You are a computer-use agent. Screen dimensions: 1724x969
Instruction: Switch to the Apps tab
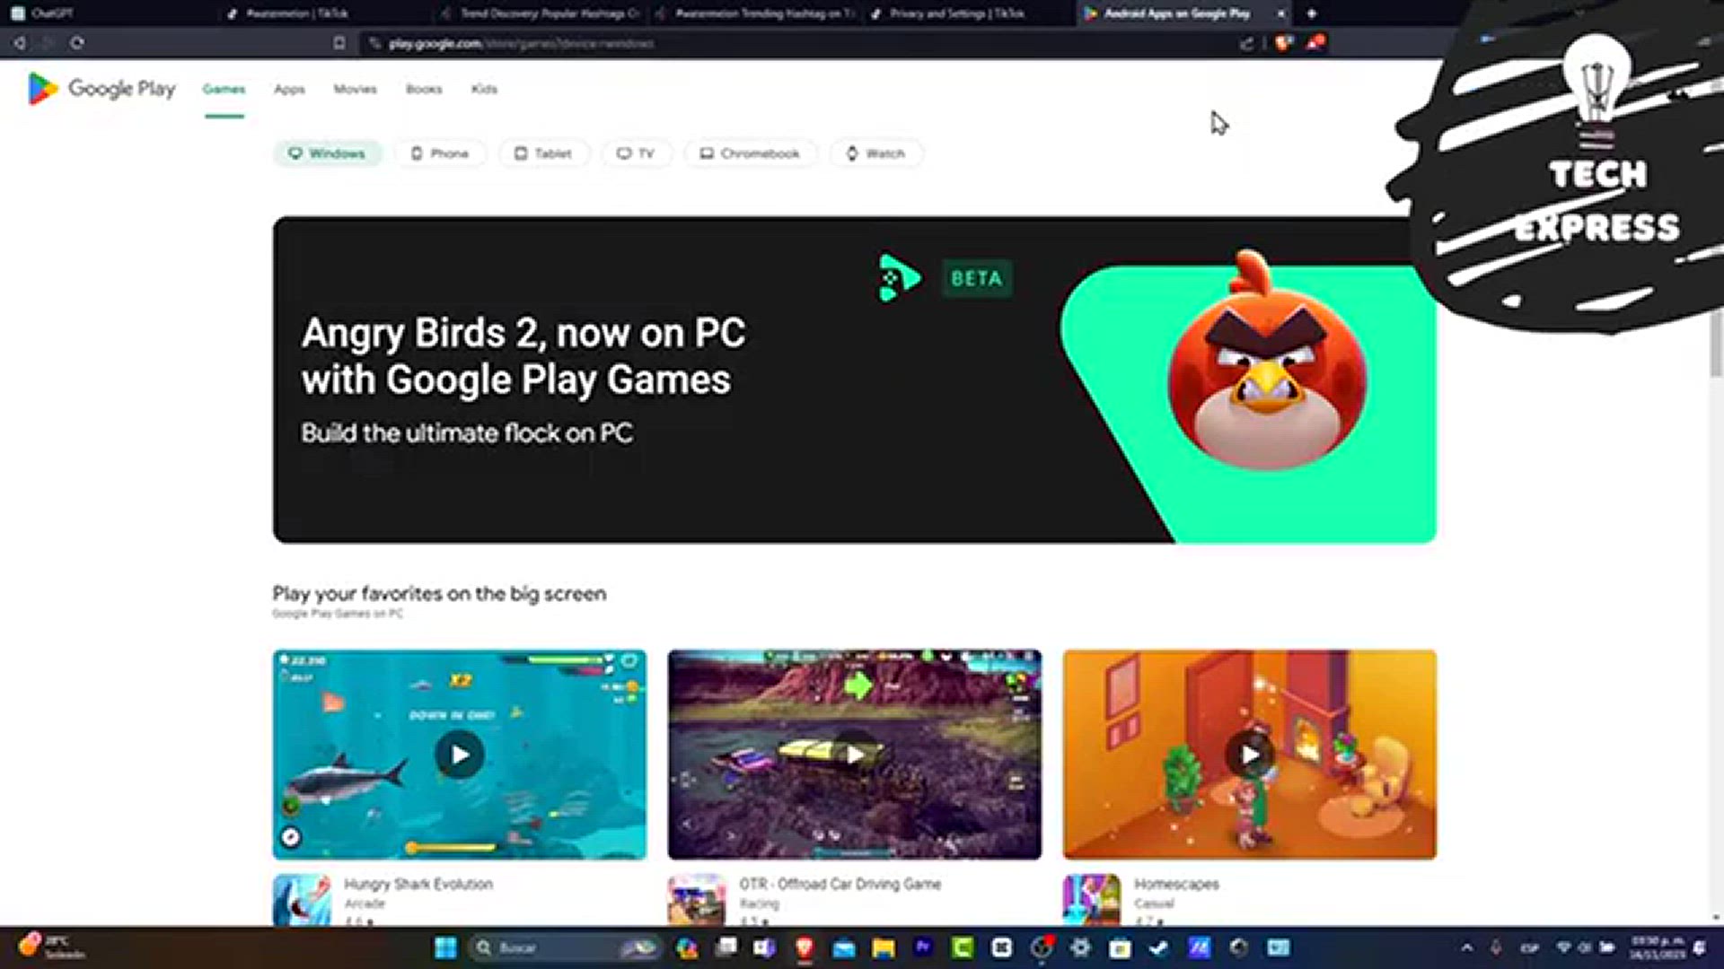(x=289, y=89)
